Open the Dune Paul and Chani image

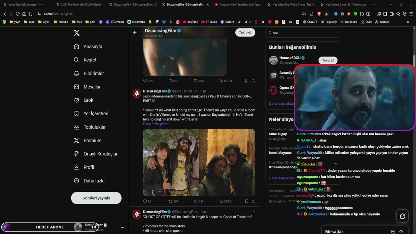coord(227,162)
